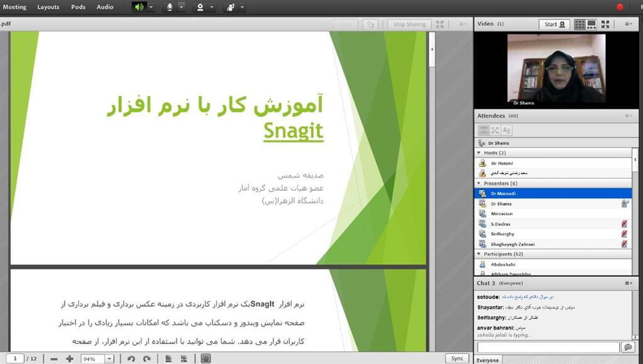Select presenter Shaghayegh Zahraei

(x=553, y=244)
